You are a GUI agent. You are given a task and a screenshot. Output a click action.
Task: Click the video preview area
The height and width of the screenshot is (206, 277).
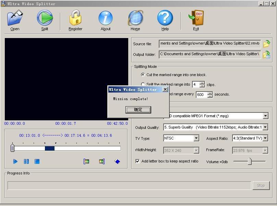point(67,79)
